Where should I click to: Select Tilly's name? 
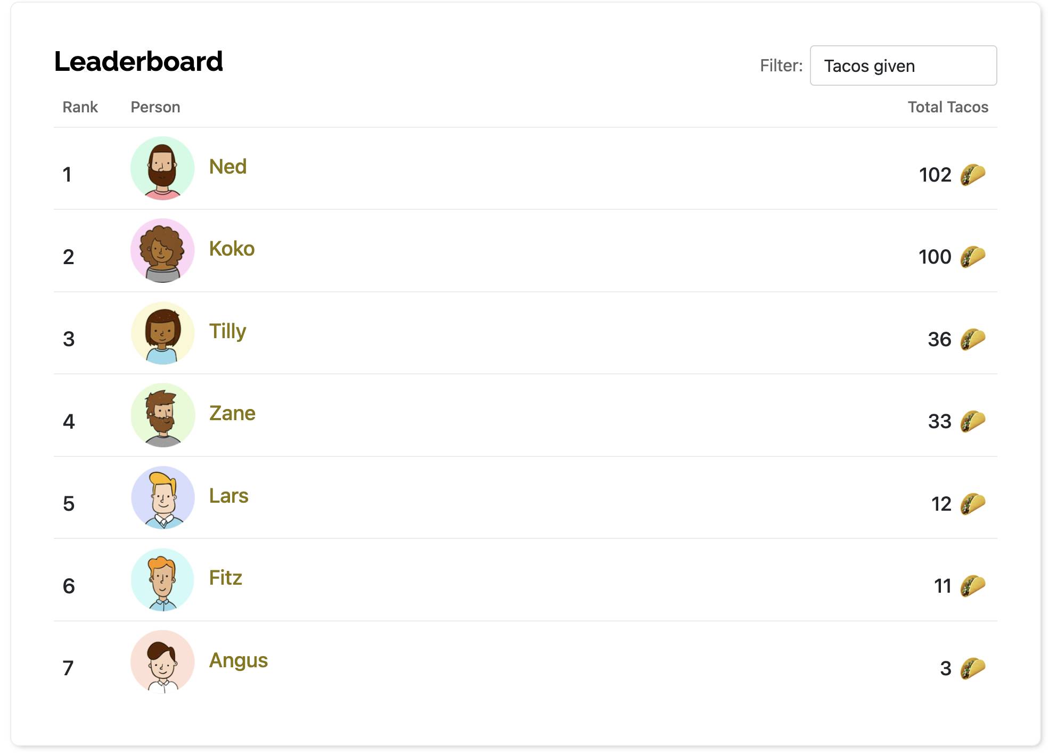click(227, 331)
